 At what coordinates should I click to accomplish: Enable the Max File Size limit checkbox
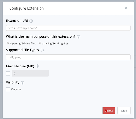8,74
